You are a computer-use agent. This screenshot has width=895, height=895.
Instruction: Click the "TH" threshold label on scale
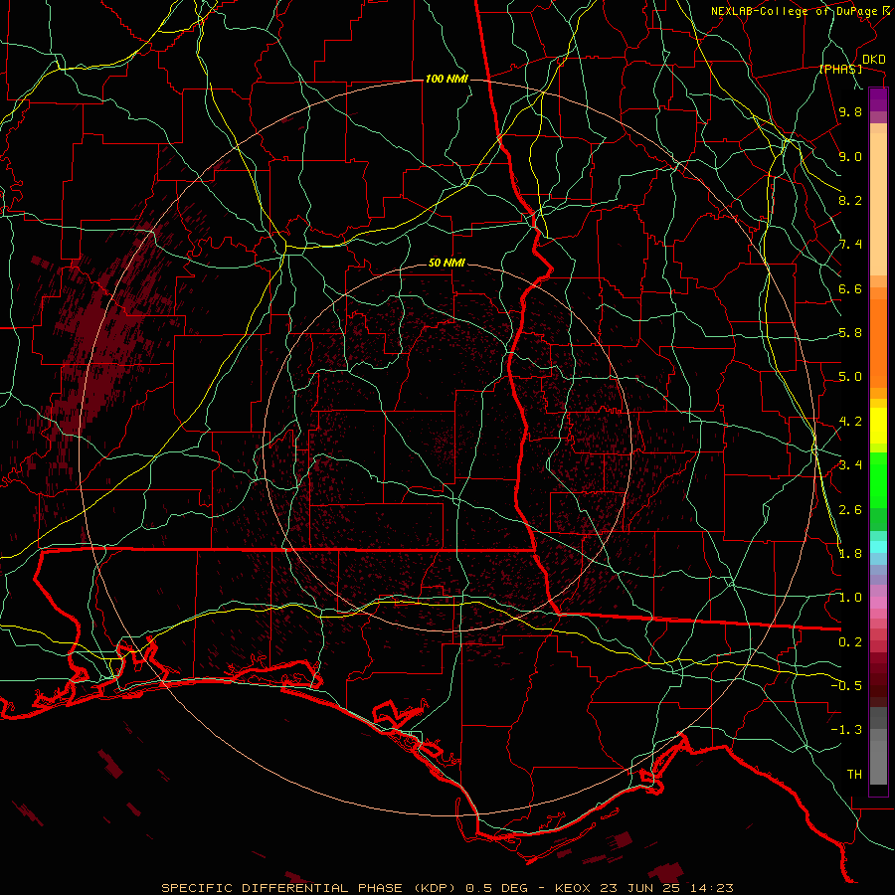pos(854,775)
